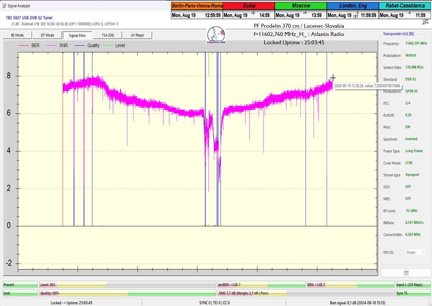
Task: Click the Signal Analyzer window title icon
Action: pos(4,6)
